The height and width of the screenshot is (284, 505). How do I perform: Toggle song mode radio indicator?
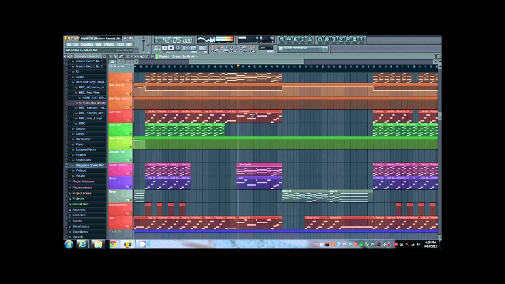[x=159, y=49]
